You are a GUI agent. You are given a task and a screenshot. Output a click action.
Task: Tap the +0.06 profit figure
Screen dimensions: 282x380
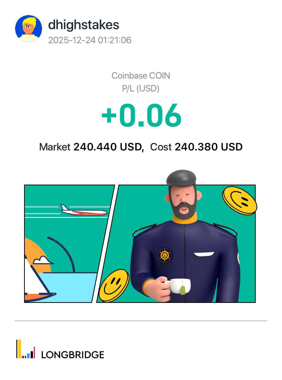[141, 116]
